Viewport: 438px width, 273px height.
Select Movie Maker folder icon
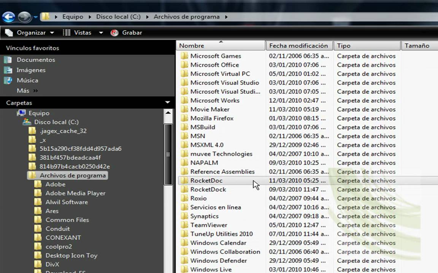pos(184,109)
